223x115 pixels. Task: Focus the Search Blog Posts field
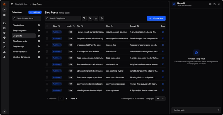63,18
